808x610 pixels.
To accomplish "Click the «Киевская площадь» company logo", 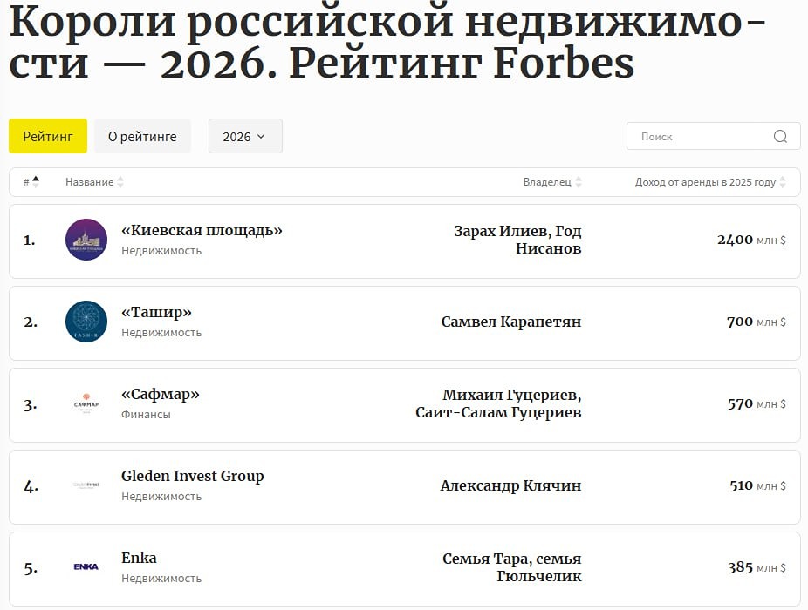I will [x=86, y=239].
